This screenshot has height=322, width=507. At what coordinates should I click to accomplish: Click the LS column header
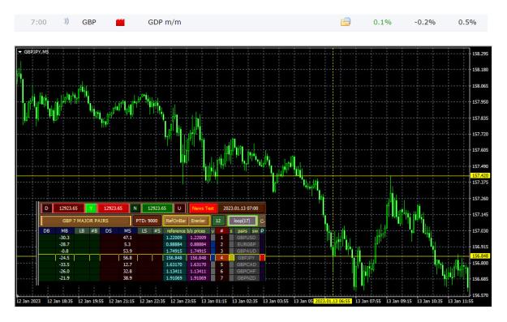click(x=144, y=231)
